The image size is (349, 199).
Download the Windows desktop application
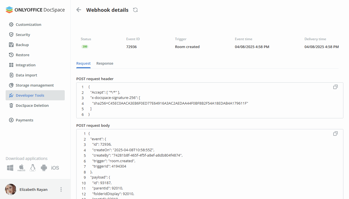pyautogui.click(x=10, y=168)
